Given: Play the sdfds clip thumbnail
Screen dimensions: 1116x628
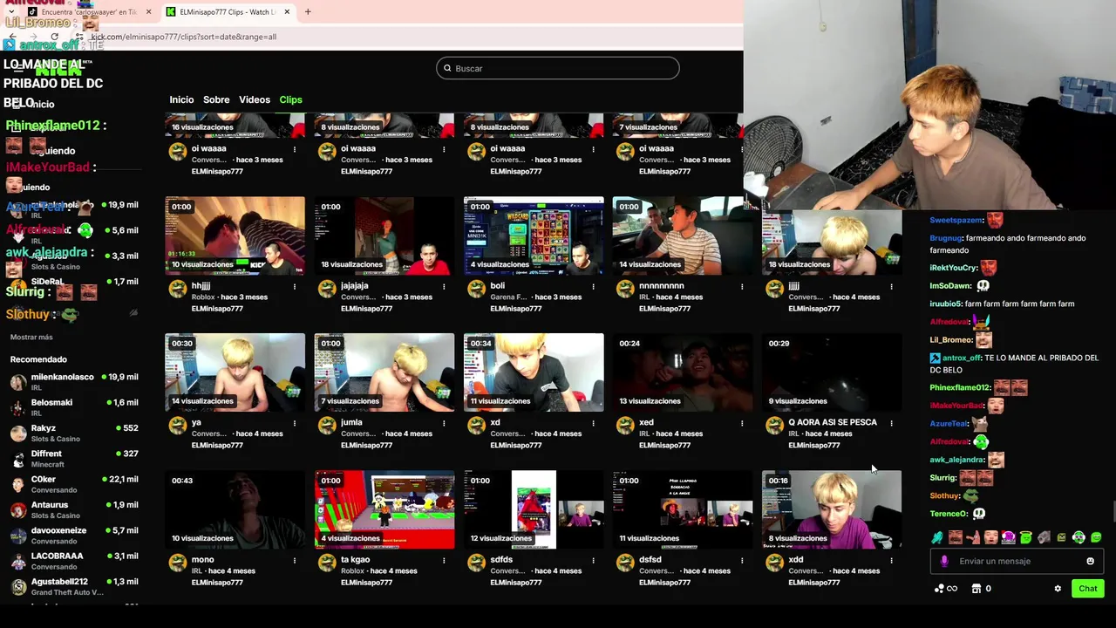Looking at the screenshot, I should tap(534, 509).
